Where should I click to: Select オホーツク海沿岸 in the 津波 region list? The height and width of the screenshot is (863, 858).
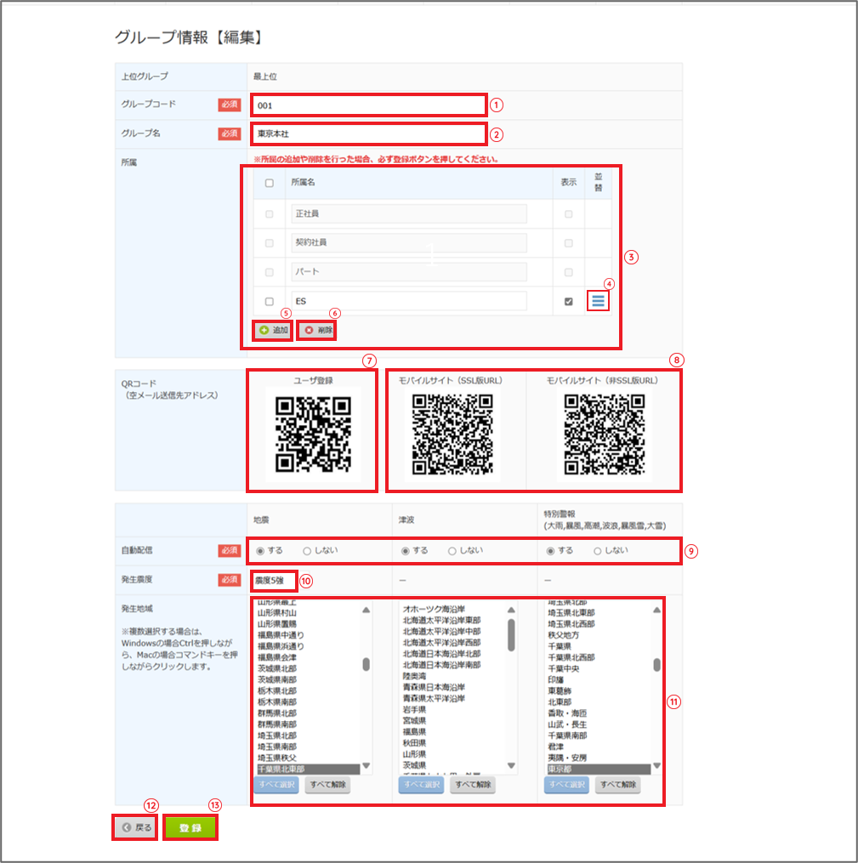[x=435, y=610]
